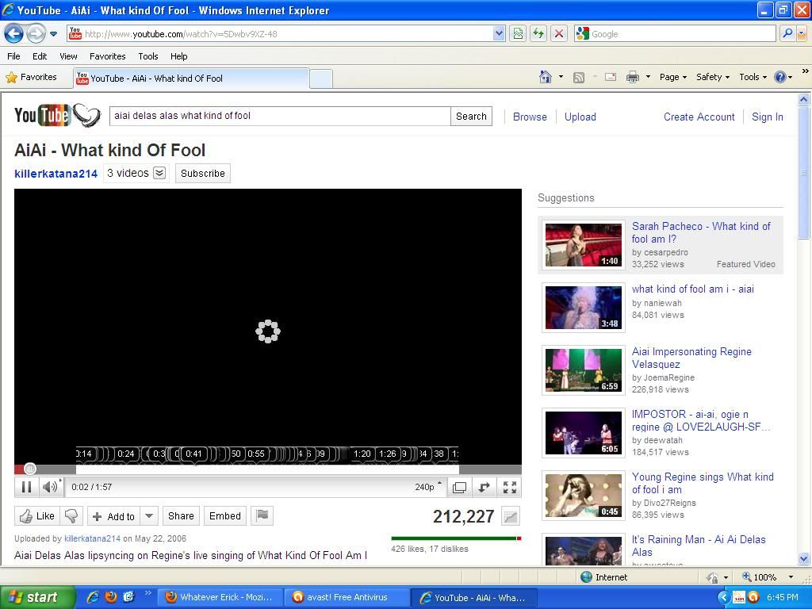Open the Edit menu
Screen dimensions: 812x609
40,56
